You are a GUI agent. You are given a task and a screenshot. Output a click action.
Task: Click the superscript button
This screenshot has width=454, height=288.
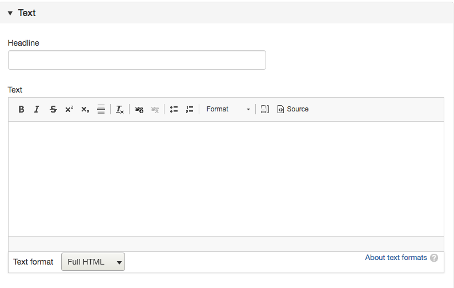[69, 109]
